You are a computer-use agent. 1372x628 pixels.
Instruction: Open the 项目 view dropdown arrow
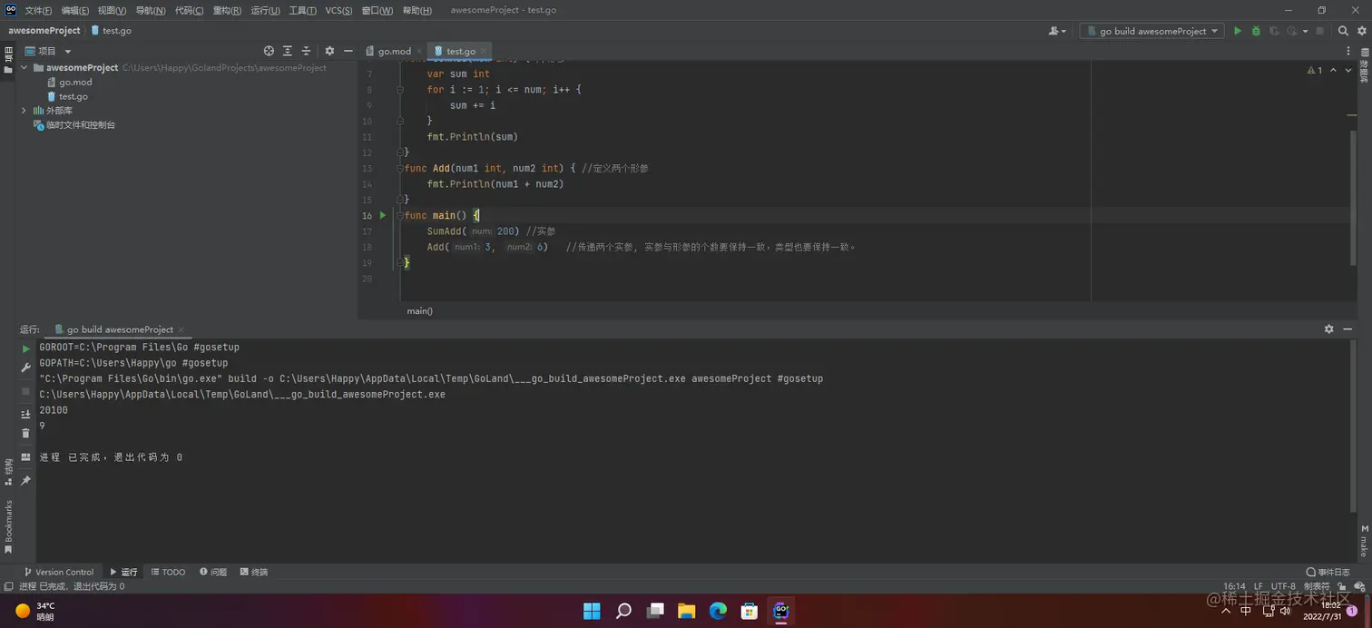click(x=68, y=52)
